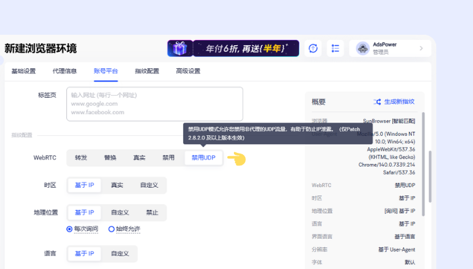Image resolution: width=473 pixels, height=269 pixels.
Task: Set 时区 to 基于 IP
Action: coord(85,185)
